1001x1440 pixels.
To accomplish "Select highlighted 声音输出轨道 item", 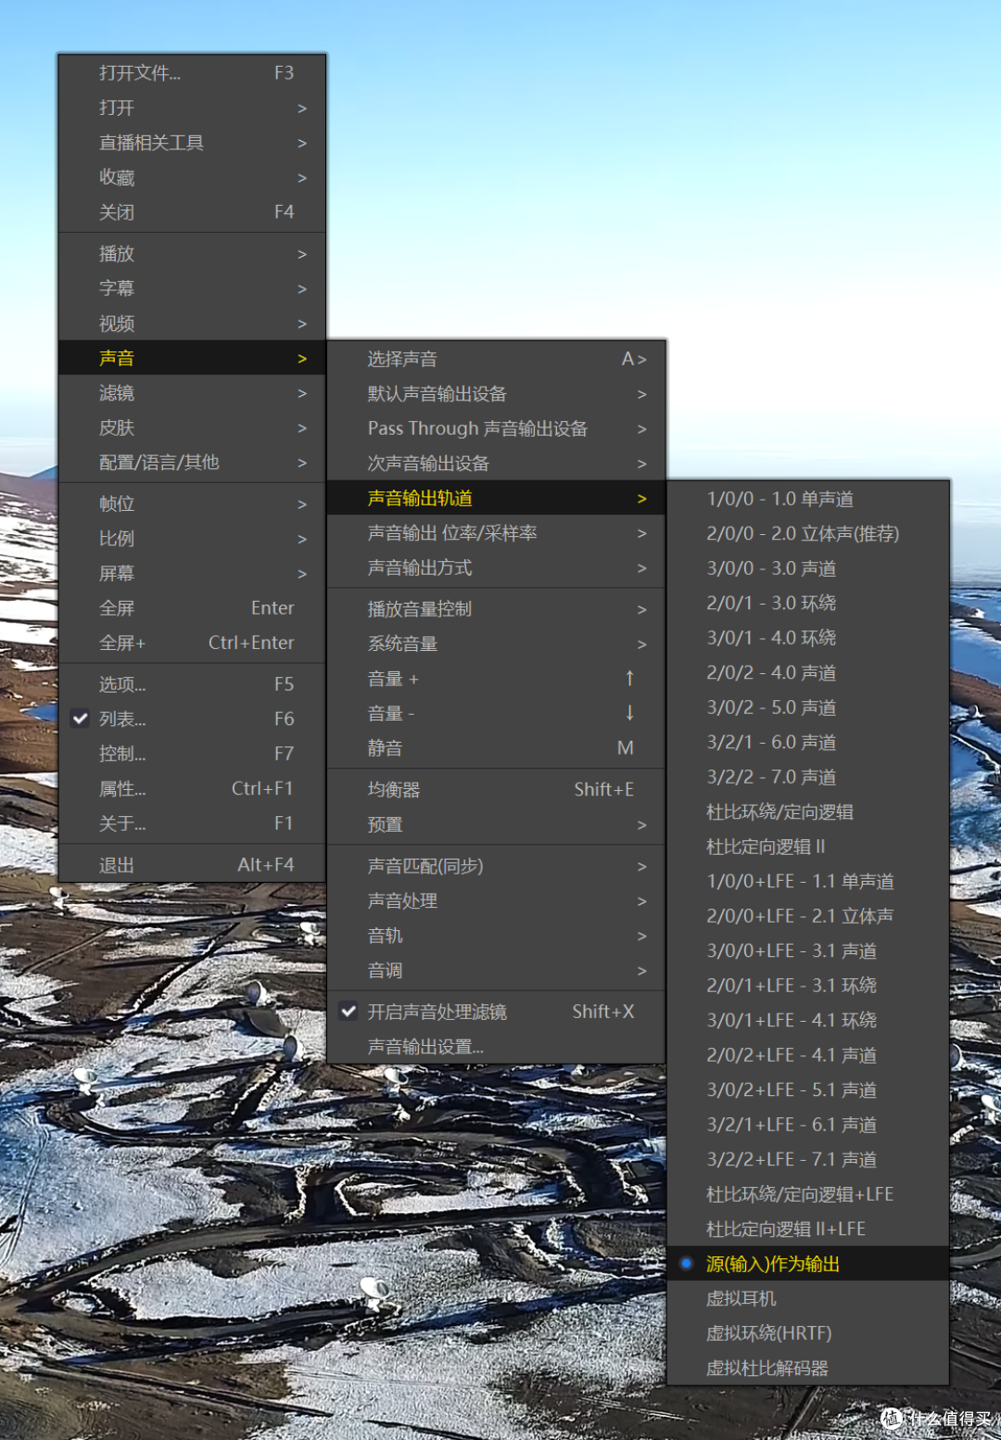I will [496, 498].
